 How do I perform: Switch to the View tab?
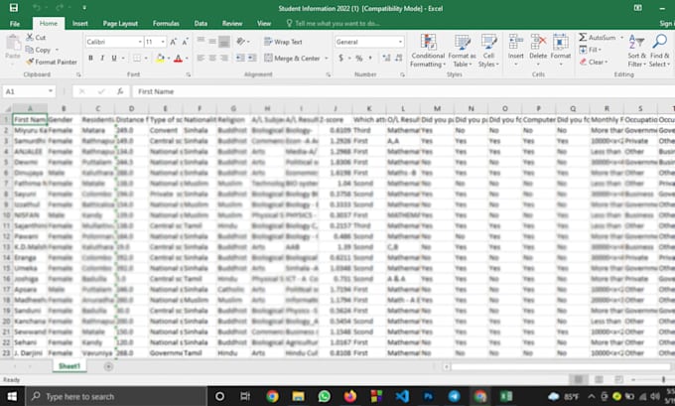(x=264, y=23)
